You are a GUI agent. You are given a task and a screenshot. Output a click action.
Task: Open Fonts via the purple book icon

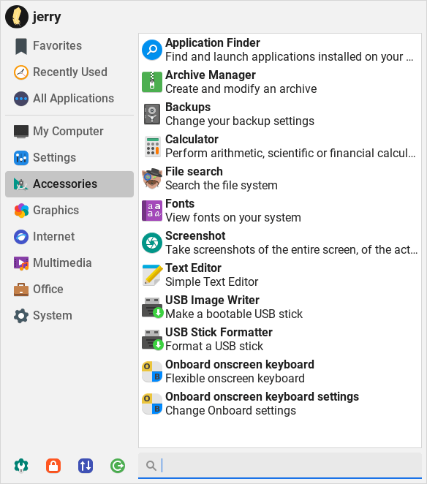[152, 211]
